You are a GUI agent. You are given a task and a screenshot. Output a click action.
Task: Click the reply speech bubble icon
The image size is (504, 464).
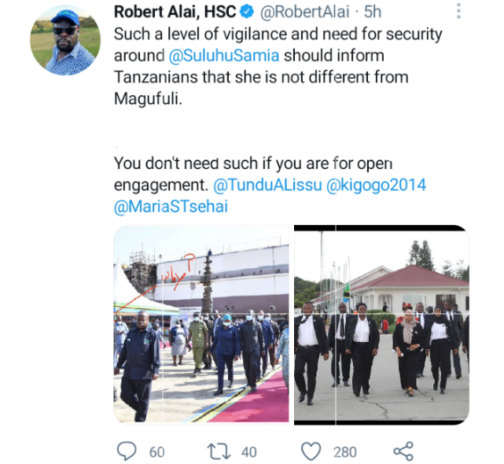click(127, 451)
